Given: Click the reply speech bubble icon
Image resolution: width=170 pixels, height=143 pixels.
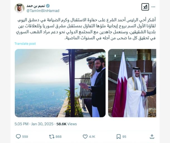Looking at the screenshot, I should (x=18, y=137).
